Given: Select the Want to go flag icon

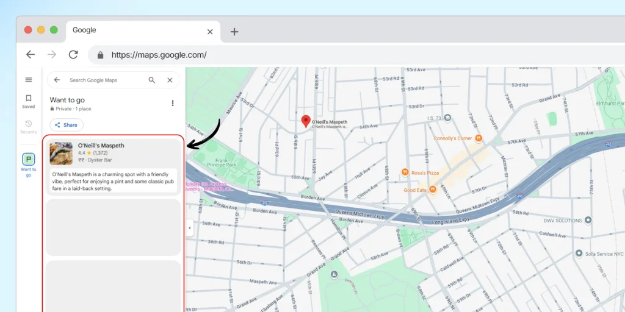Looking at the screenshot, I should (x=28, y=159).
